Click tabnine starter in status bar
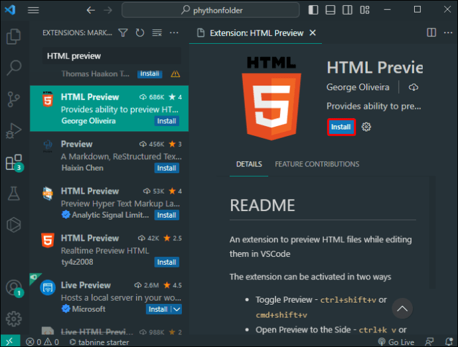 click(100, 342)
